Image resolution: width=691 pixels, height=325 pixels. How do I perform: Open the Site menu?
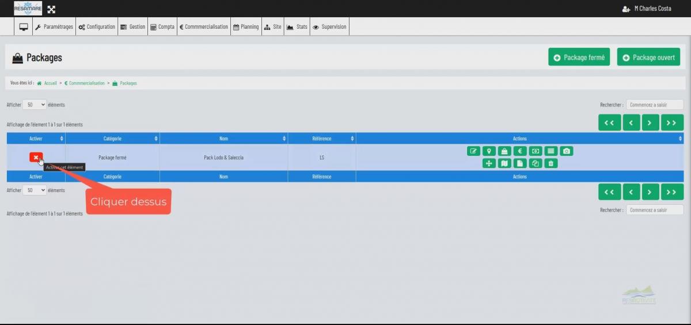tap(272, 26)
